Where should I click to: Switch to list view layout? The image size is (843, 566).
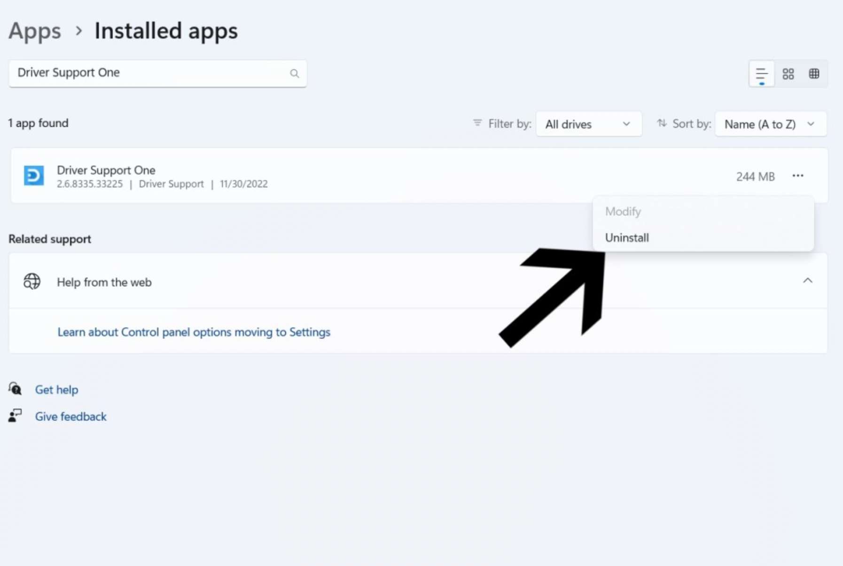coord(761,74)
